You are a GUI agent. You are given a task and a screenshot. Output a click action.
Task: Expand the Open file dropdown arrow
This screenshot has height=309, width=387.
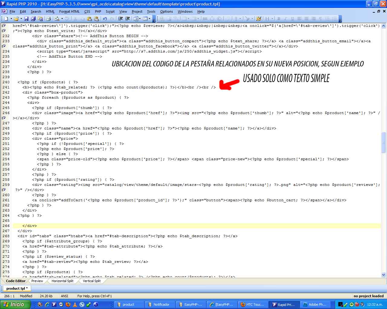click(21, 19)
